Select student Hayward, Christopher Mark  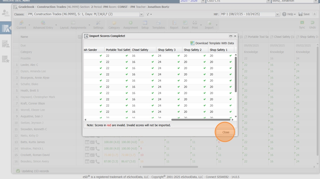point(38,97)
